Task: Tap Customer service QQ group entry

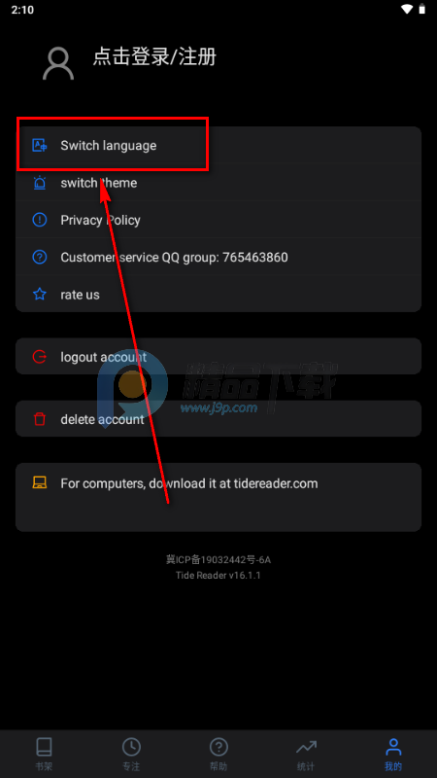Action: (218, 257)
